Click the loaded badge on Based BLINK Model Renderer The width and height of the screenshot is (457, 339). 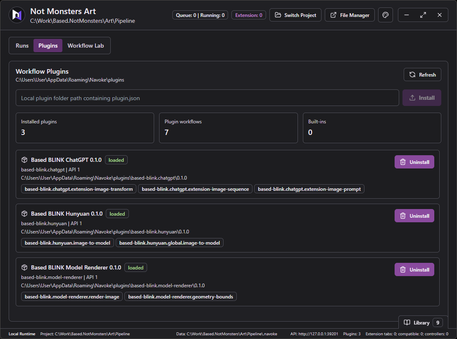pyautogui.click(x=136, y=267)
